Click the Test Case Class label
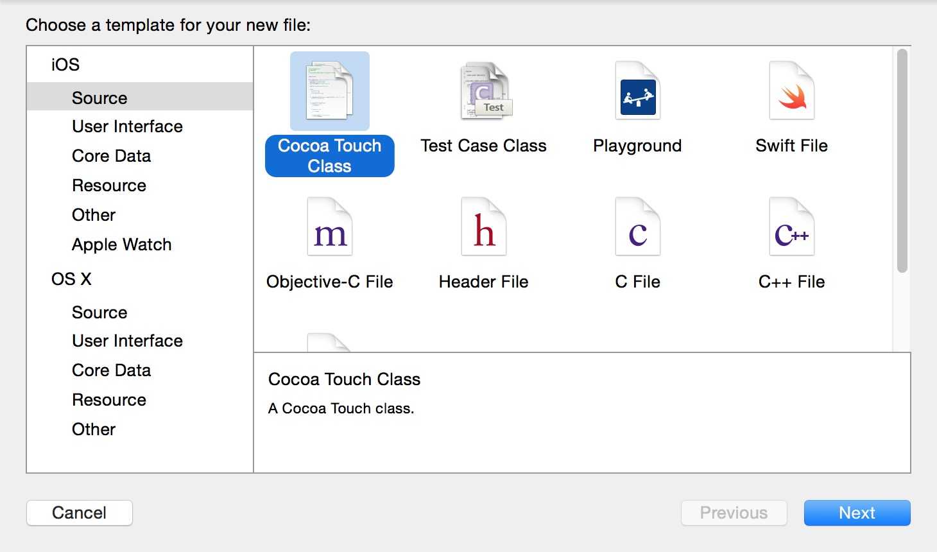Image resolution: width=937 pixels, height=552 pixels. click(x=484, y=146)
